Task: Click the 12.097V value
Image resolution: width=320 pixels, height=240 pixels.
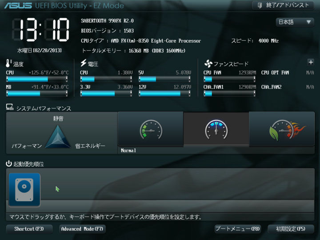Action: coord(182,87)
